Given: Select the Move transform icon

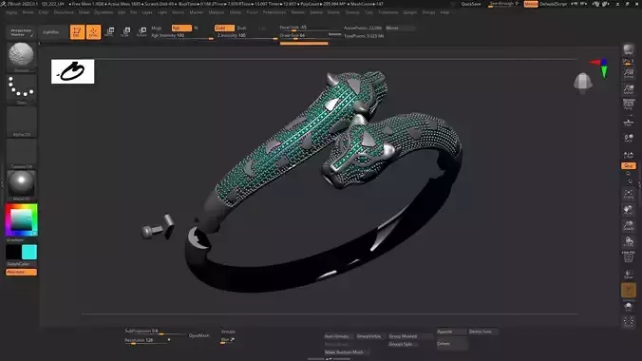Looking at the screenshot, I should (x=110, y=32).
